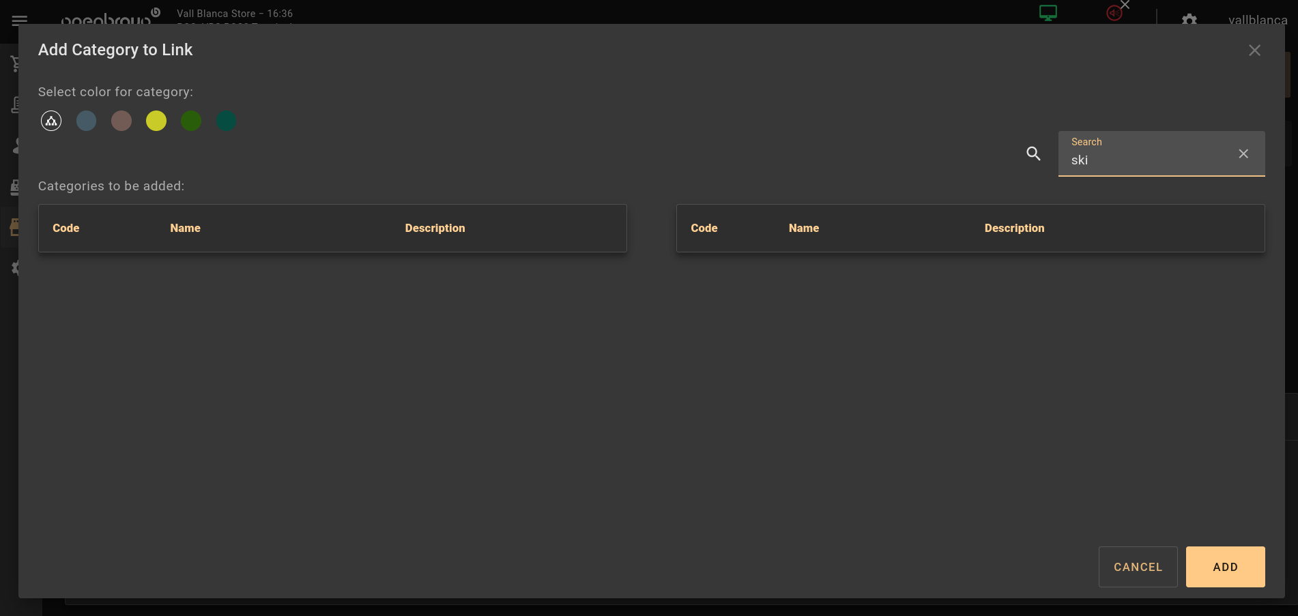Click the magnifier search icon
1298x616 pixels.
point(1033,153)
